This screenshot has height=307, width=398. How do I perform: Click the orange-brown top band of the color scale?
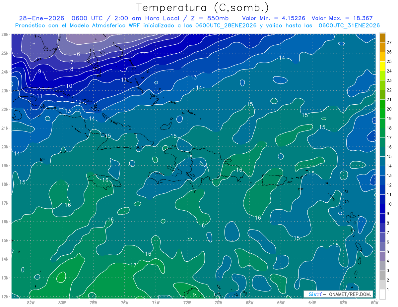tap(382, 38)
